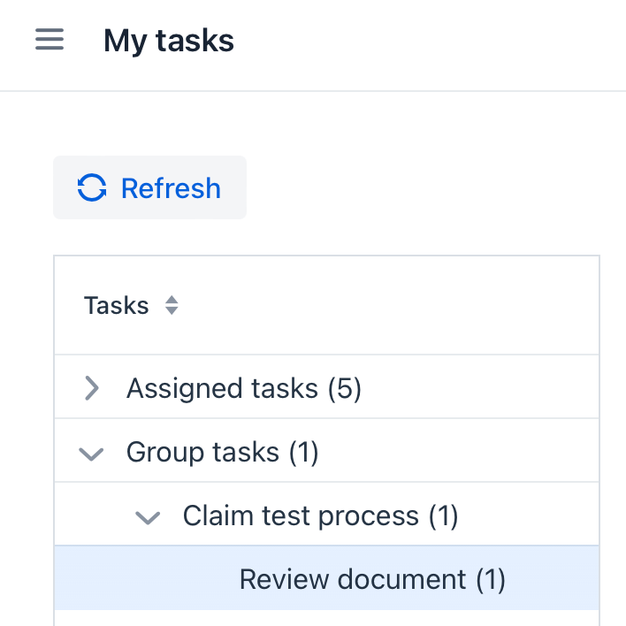Collapse the Claim test process chevron
This screenshot has height=626, width=626.
[147, 517]
